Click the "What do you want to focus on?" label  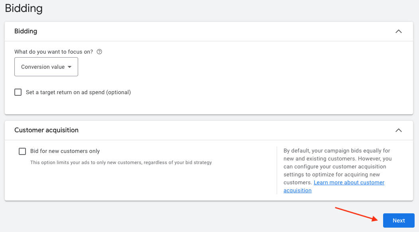pyautogui.click(x=53, y=52)
